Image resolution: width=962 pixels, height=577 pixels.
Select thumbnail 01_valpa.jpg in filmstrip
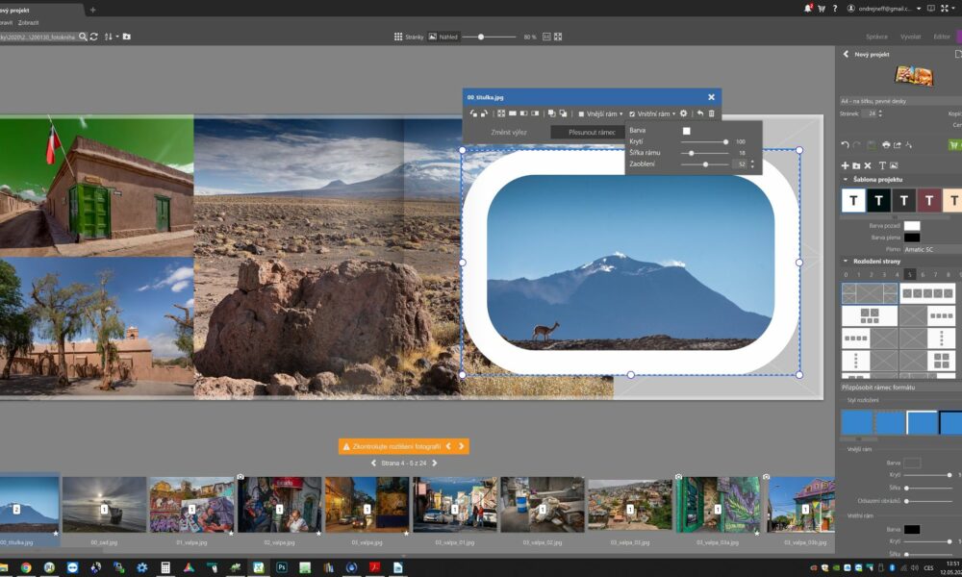point(192,505)
